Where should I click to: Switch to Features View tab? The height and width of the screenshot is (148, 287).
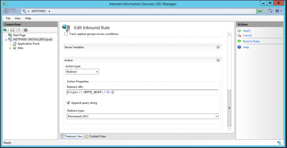pos(72,136)
